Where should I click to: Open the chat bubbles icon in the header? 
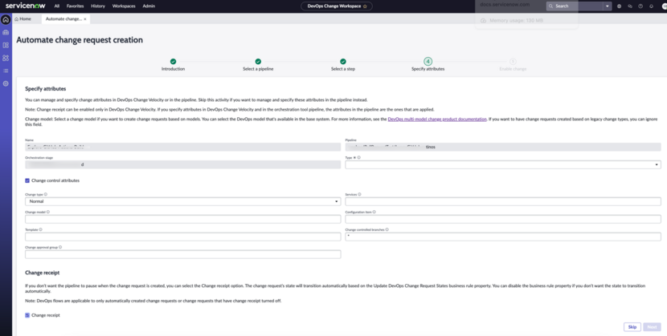[630, 6]
